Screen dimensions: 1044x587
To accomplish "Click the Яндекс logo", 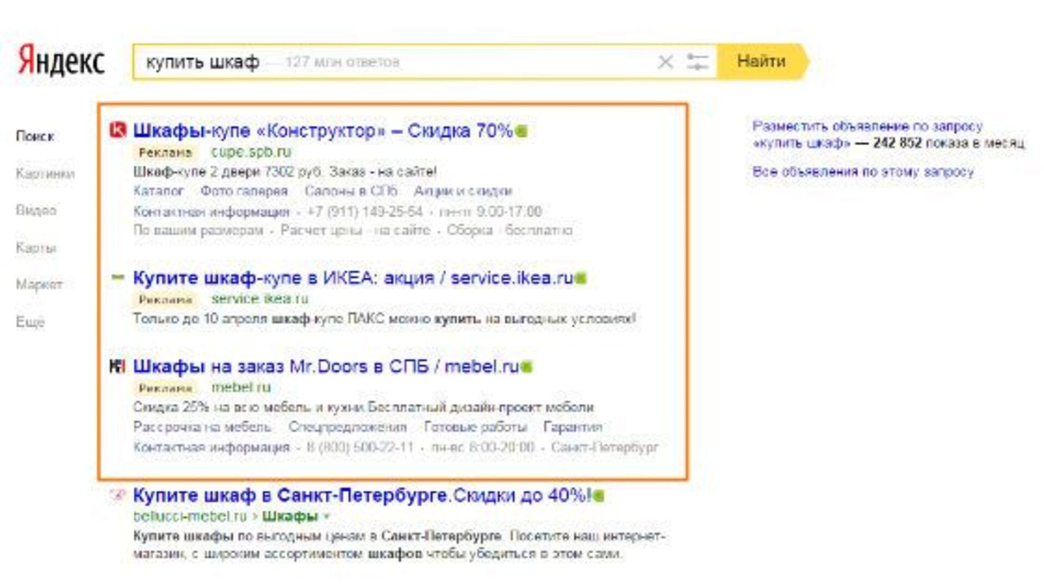I will [x=61, y=61].
